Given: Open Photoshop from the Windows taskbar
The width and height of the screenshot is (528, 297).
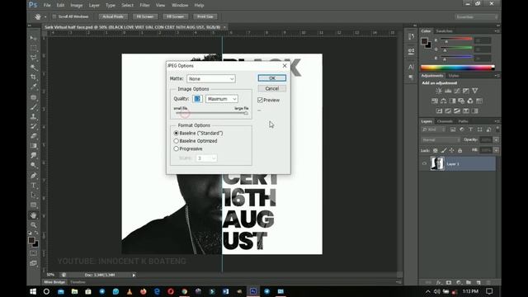Looking at the screenshot, I should point(253,291).
